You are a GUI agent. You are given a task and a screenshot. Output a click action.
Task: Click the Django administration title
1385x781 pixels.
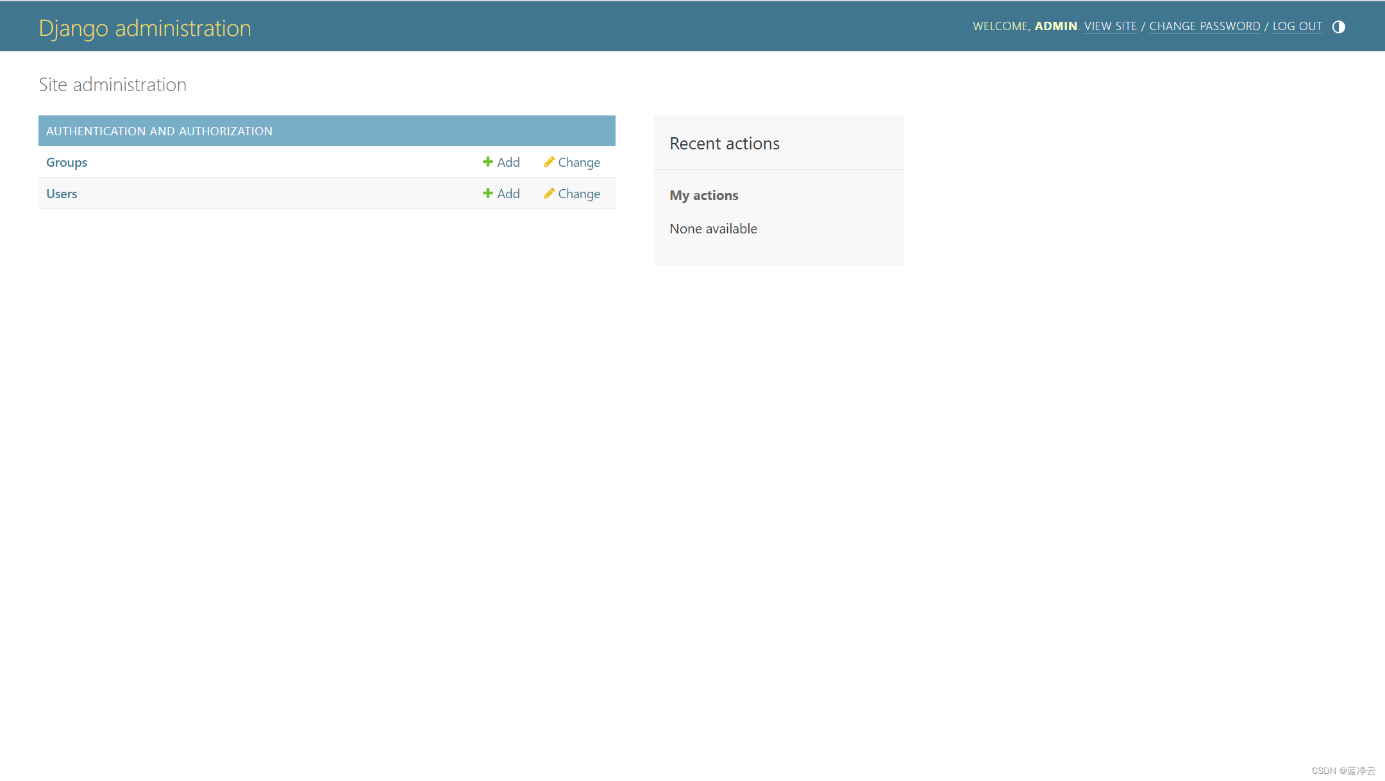tap(145, 28)
